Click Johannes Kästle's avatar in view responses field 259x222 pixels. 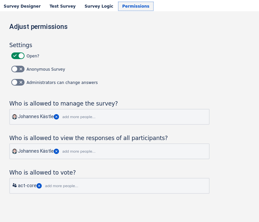coord(15,151)
